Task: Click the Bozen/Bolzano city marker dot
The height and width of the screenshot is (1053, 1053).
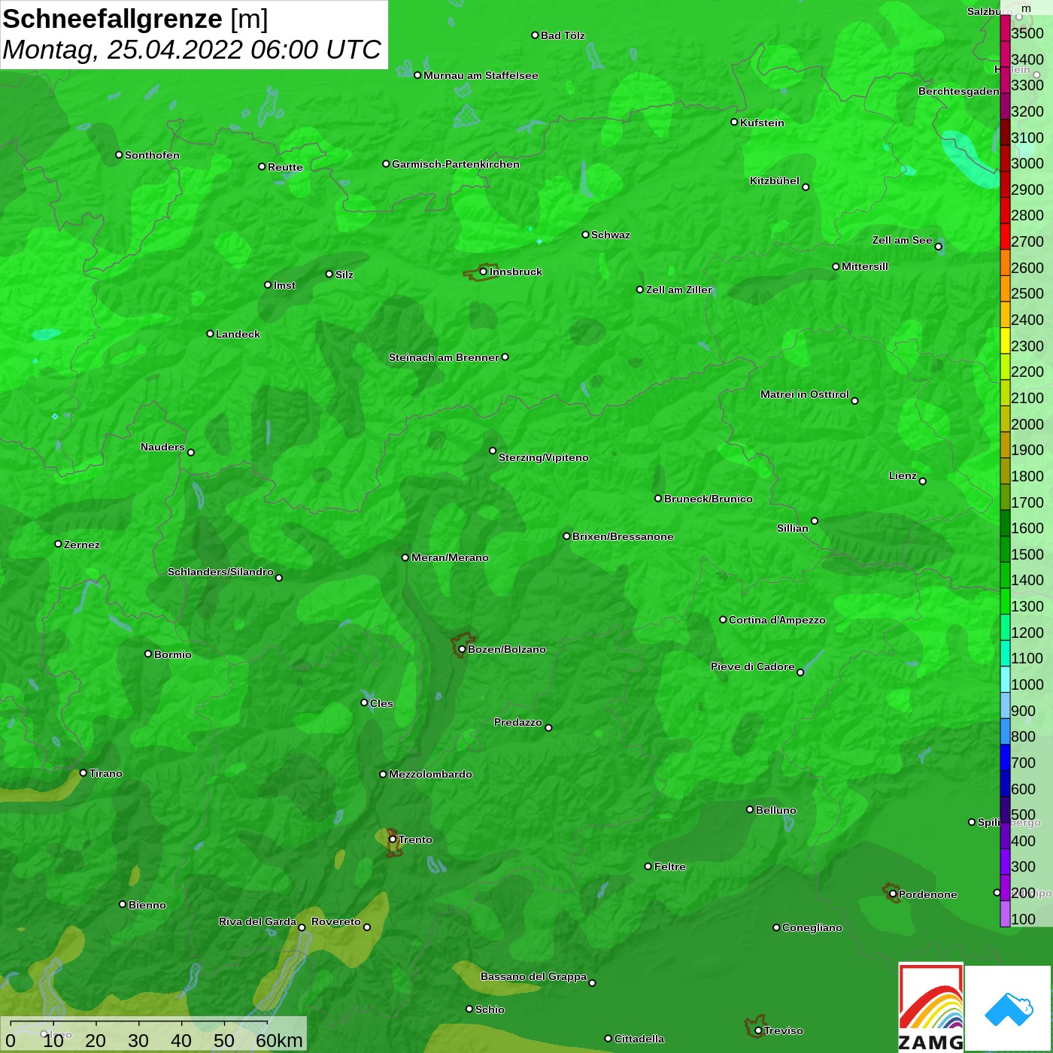Action: (462, 649)
